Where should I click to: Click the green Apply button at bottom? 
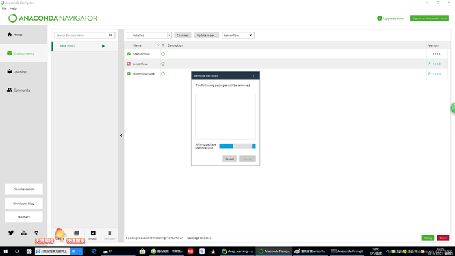tap(428, 238)
